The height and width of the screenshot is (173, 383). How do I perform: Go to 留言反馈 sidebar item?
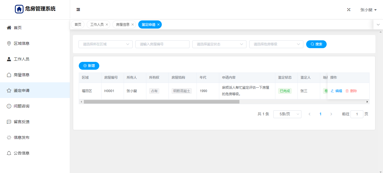tap(22, 122)
